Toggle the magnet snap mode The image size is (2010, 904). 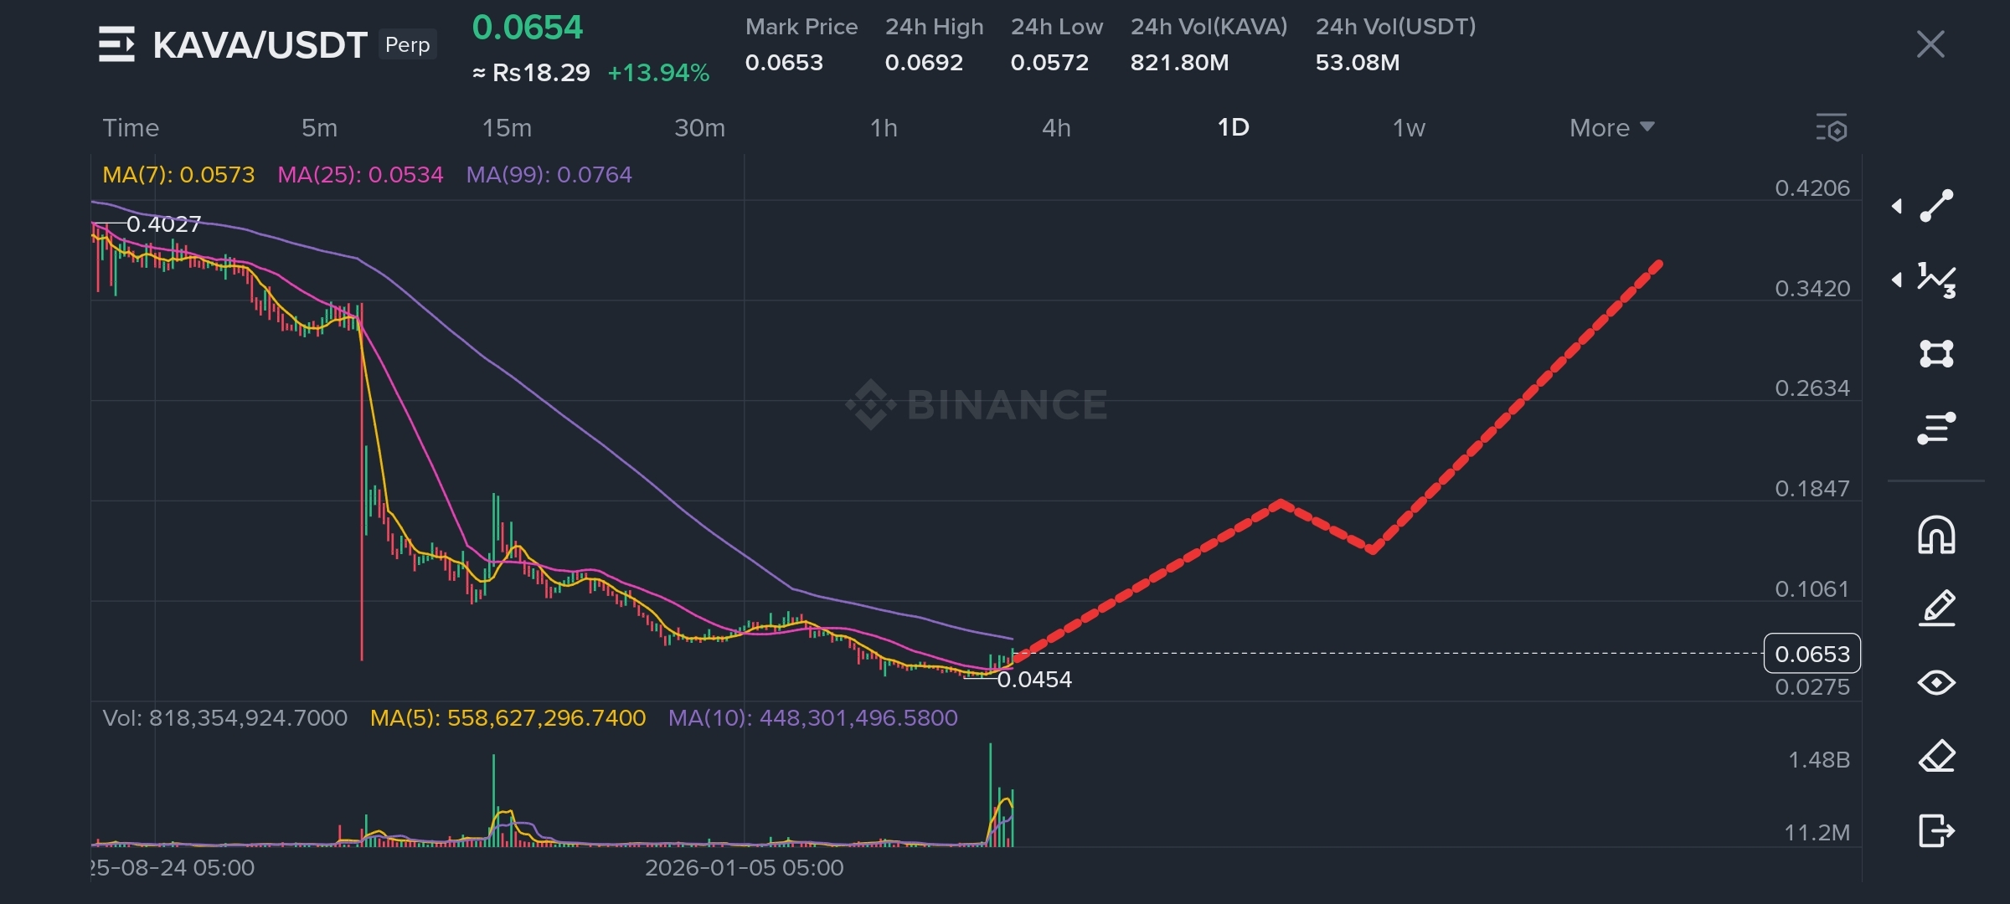tap(1936, 535)
